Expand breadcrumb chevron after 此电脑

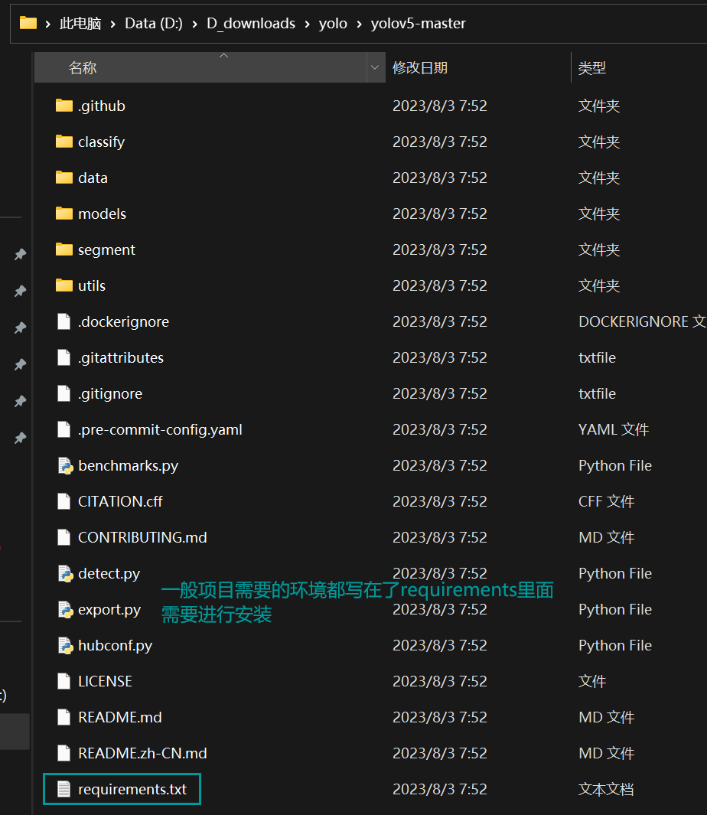tap(112, 24)
